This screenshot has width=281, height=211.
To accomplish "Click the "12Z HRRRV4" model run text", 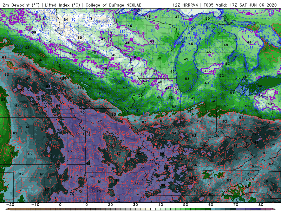I will point(185,5).
